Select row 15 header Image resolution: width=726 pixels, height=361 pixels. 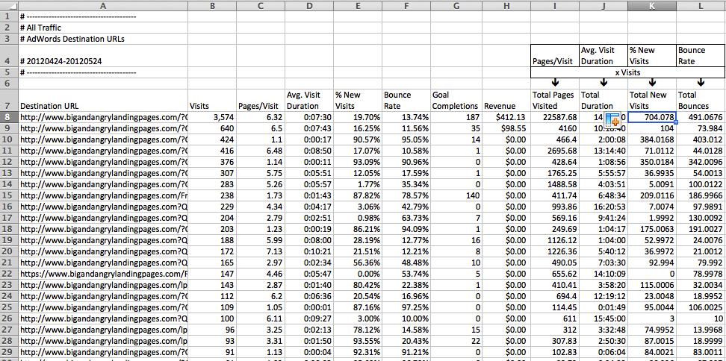tap(9, 195)
